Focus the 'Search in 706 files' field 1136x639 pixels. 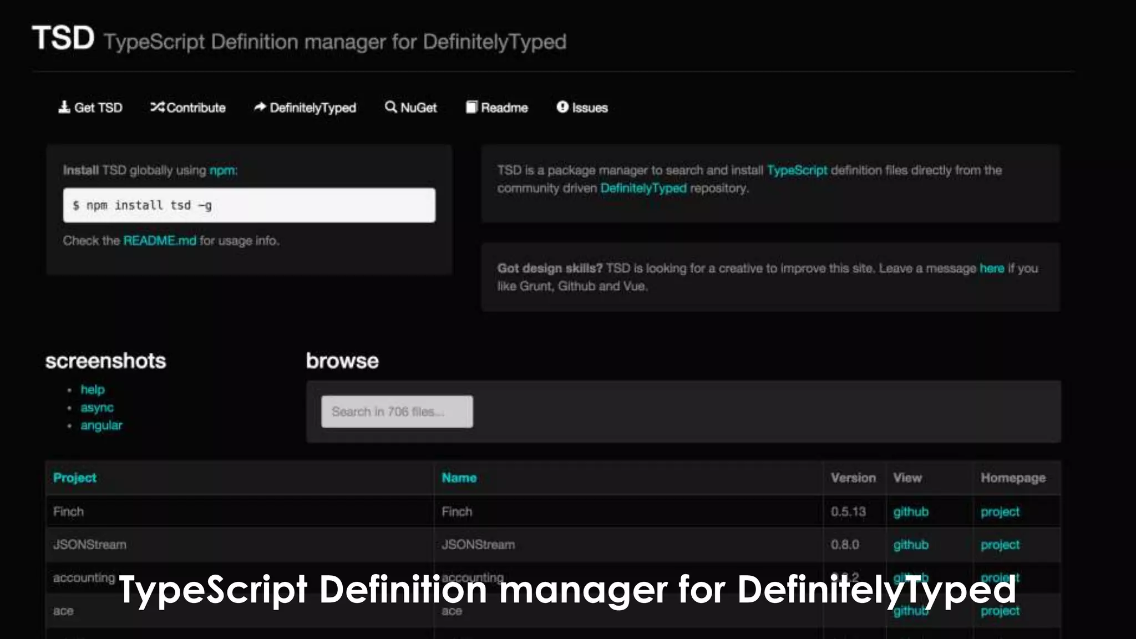[397, 412]
